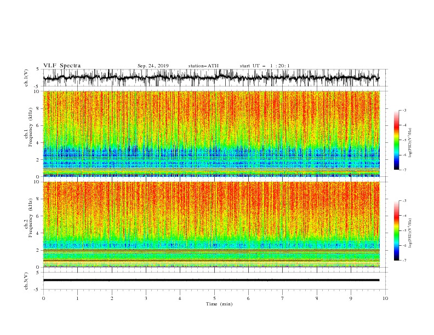Click the ch.1 voltage waveform trace

tap(211, 78)
